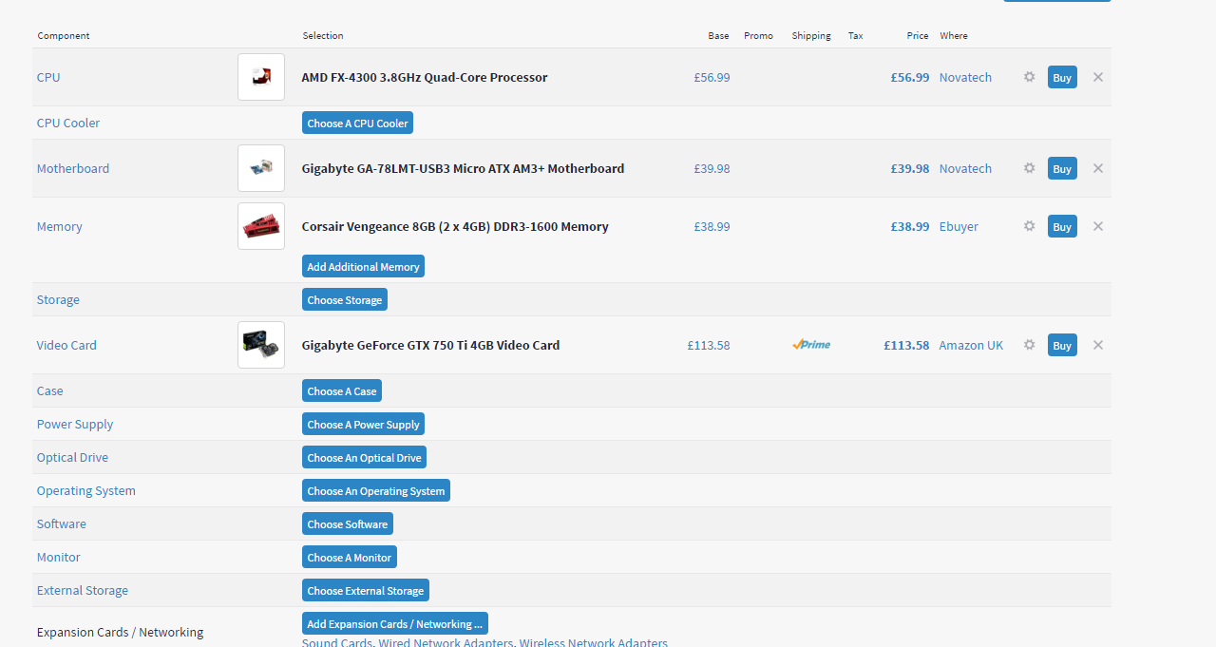The height and width of the screenshot is (647, 1216).
Task: Open settings gear for the Memory row
Action: [x=1029, y=226]
